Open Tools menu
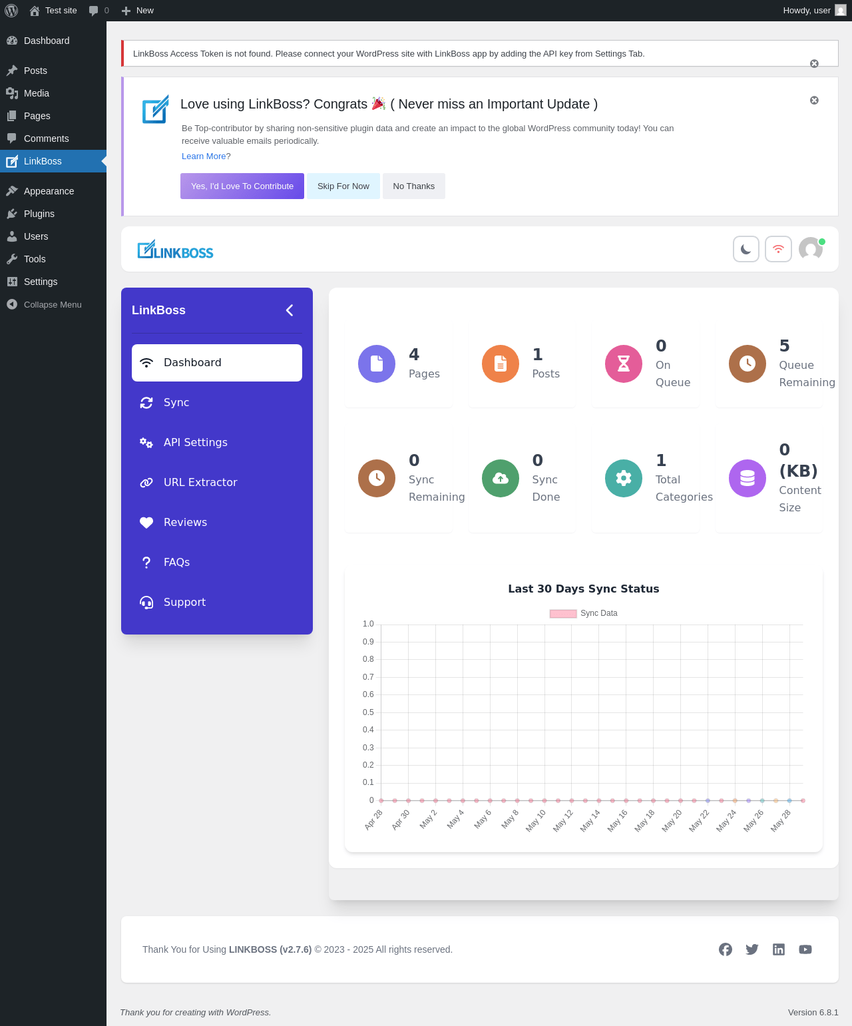 point(53,259)
